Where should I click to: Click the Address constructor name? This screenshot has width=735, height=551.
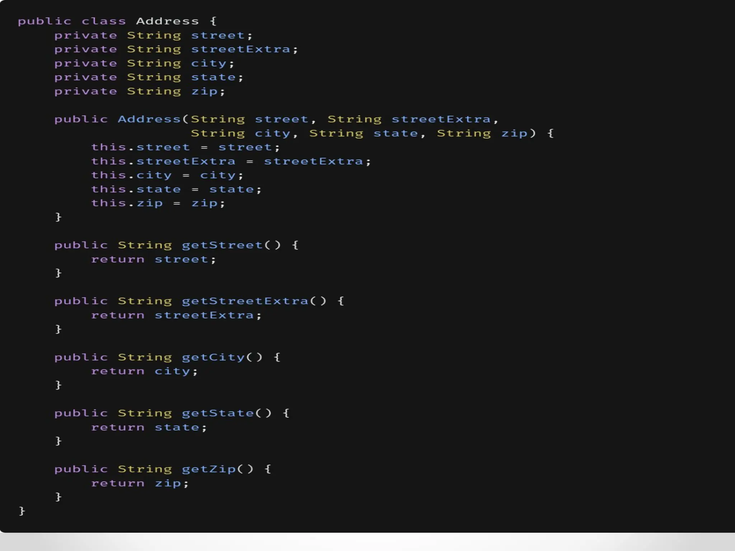149,119
